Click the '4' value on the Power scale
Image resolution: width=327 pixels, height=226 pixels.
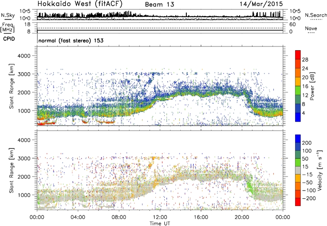[x=303, y=113]
